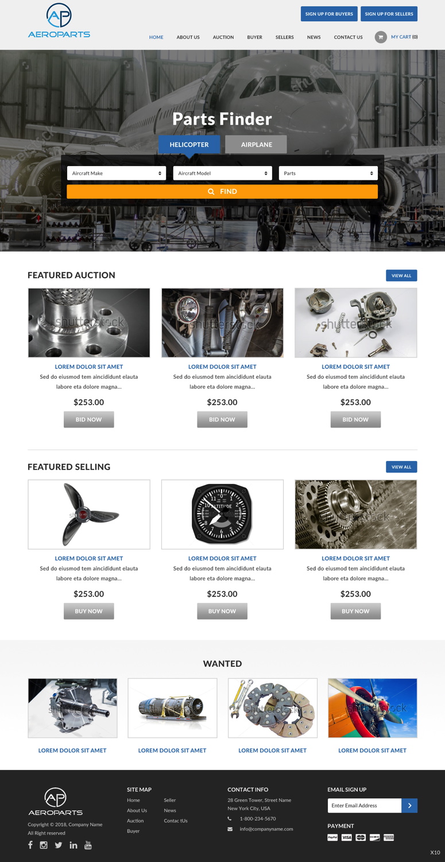This screenshot has height=862, width=445.
Task: Expand the Aircraft Make dropdown
Action: pos(117,173)
